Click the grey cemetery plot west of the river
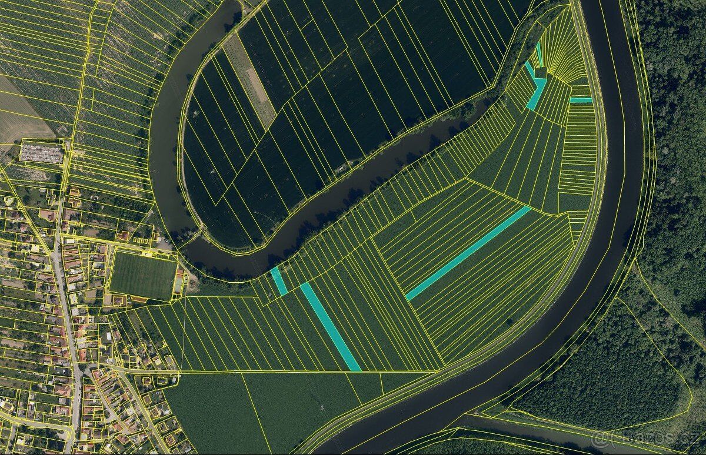The width and height of the screenshot is (706, 455). (41, 153)
